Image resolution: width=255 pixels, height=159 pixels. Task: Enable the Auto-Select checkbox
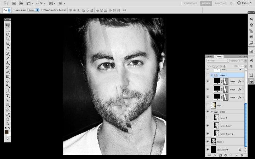coord(14,10)
